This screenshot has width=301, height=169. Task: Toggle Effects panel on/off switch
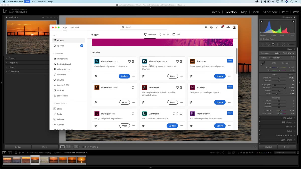click(x=260, y=127)
